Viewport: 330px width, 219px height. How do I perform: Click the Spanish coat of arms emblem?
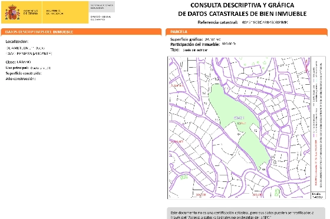click(12, 12)
